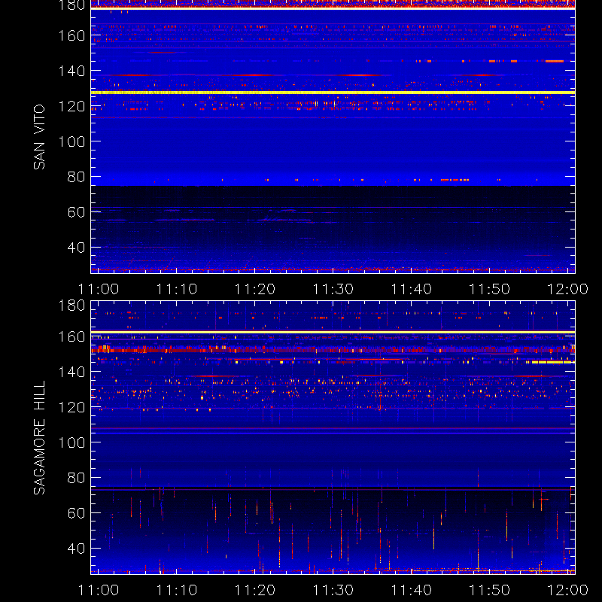Select the 80 frequency label on San Vito plot
This screenshot has width=602, height=602.
[76, 177]
